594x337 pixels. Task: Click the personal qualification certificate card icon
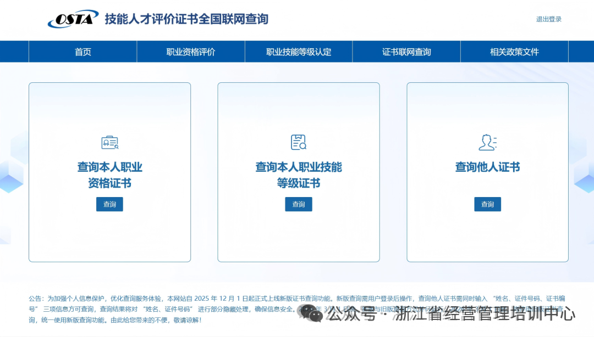(x=110, y=142)
